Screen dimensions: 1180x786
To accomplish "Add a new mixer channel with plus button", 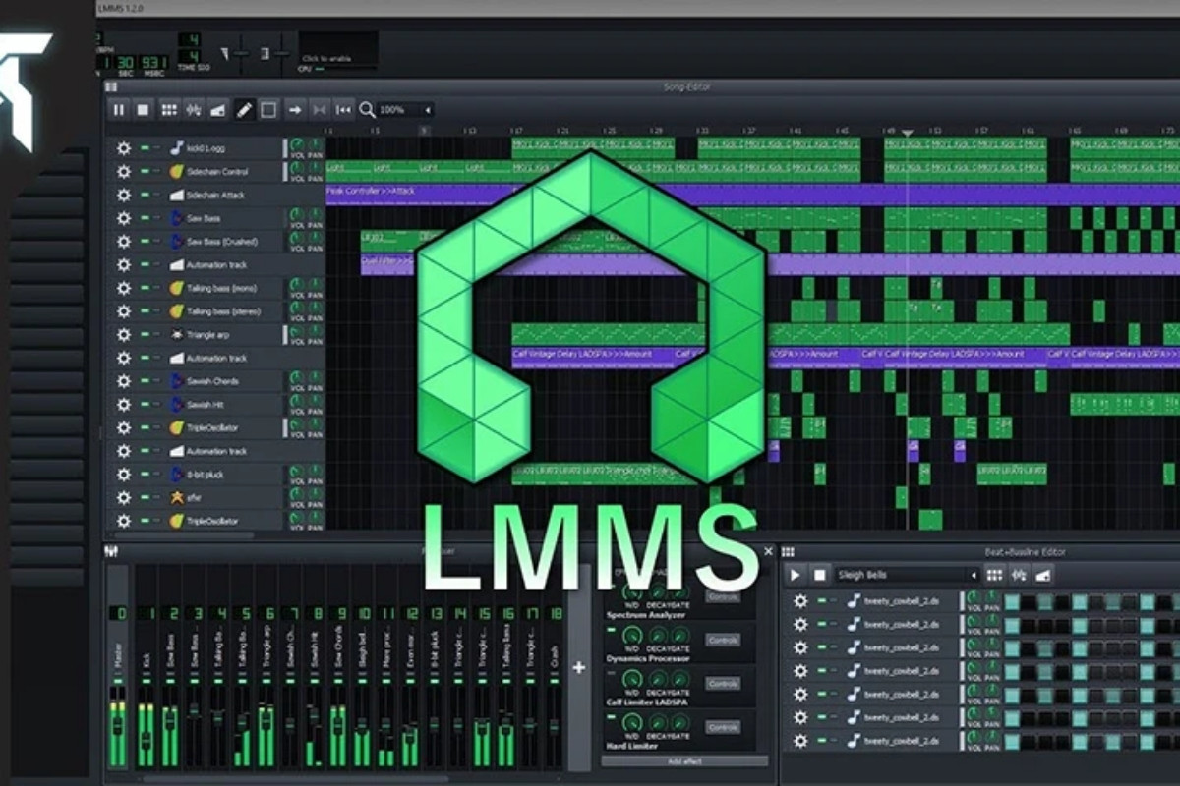I will coord(579,667).
